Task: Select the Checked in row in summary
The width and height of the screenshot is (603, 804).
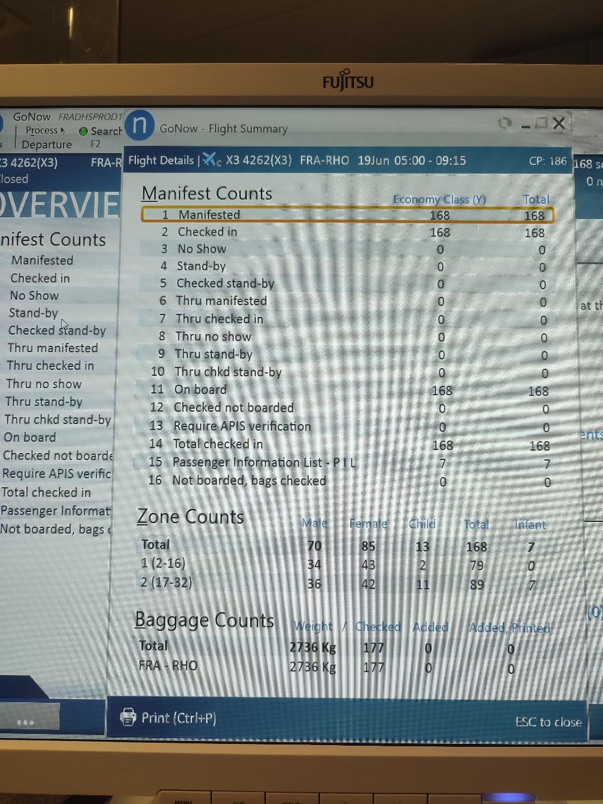Action: pyautogui.click(x=347, y=232)
